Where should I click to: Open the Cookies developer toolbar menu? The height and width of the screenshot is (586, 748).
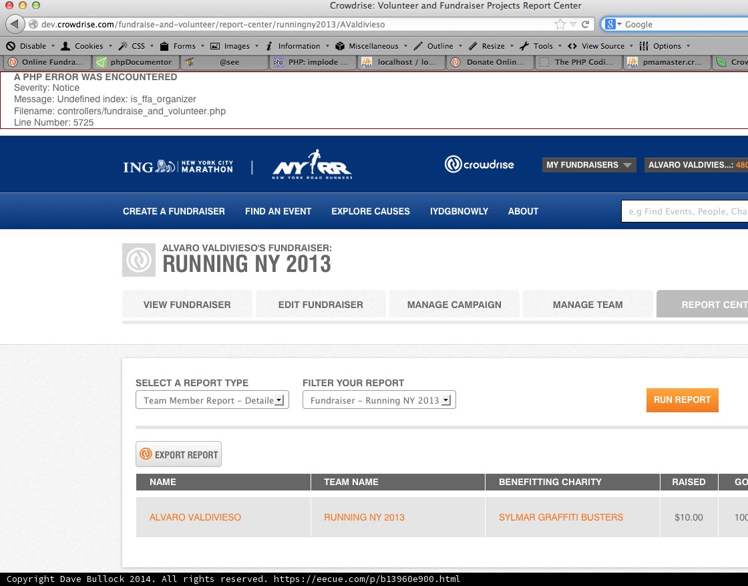point(86,46)
